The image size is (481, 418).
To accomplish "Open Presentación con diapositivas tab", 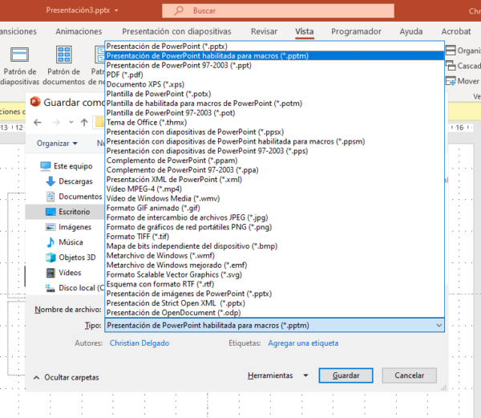I will pyautogui.click(x=176, y=31).
